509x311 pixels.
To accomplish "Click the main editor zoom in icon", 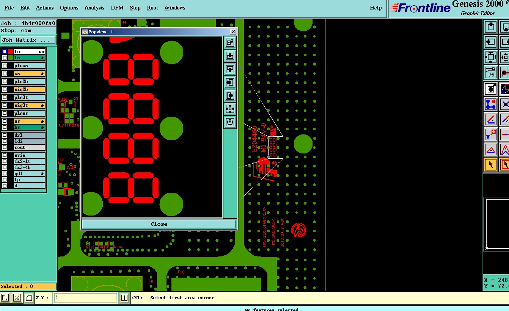I will pos(491,57).
